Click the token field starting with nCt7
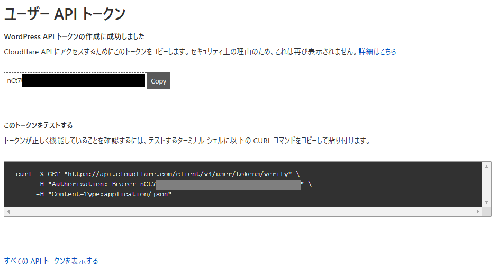Viewport: 498px width, 277px height. click(x=75, y=81)
